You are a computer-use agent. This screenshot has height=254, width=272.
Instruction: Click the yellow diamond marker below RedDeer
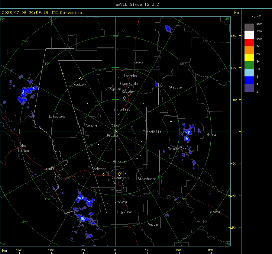(x=124, y=98)
